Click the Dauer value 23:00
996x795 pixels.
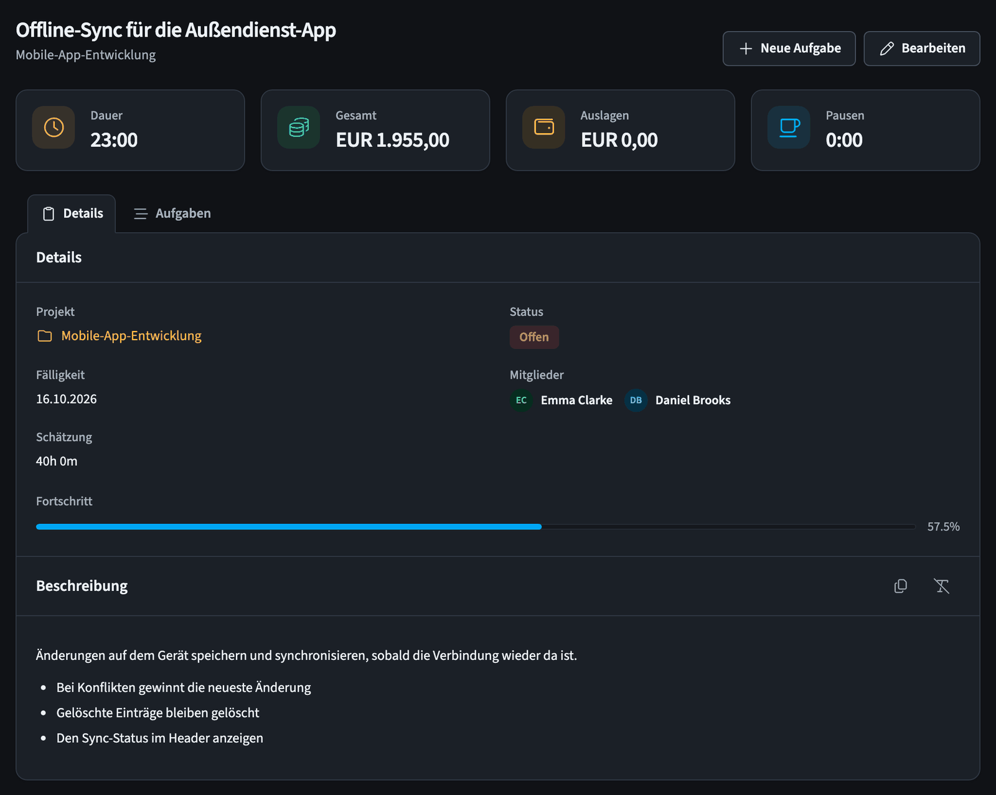114,141
